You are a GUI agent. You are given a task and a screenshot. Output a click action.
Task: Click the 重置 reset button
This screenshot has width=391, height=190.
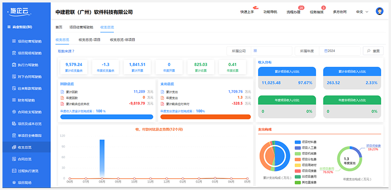coord(373,51)
